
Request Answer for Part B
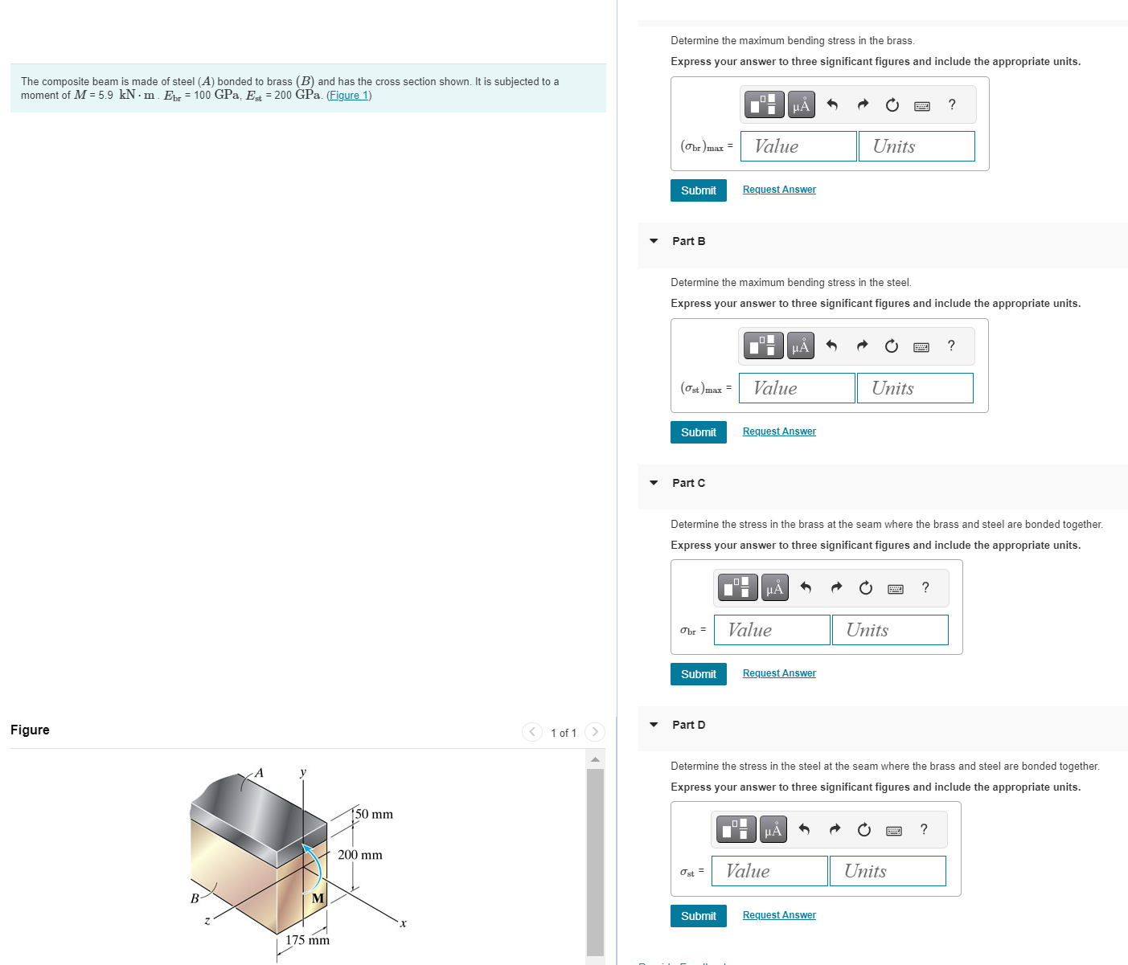(x=779, y=431)
